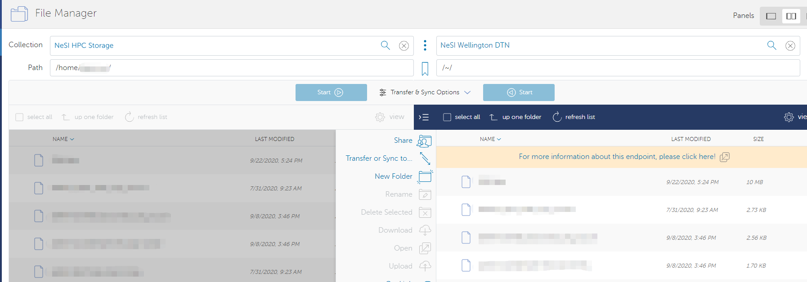The height and width of the screenshot is (282, 807).
Task: Switch to dual panel layout
Action: (791, 16)
